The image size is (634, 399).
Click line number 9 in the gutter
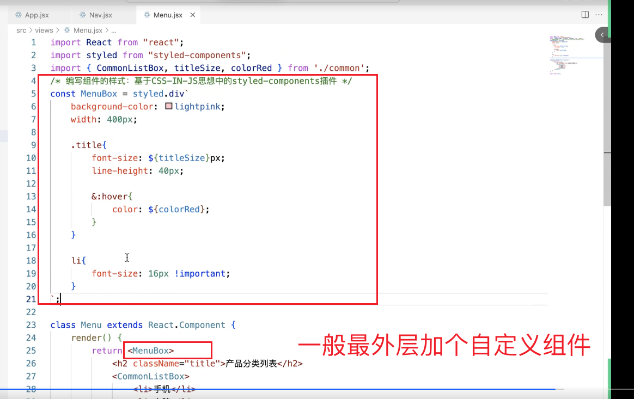[x=34, y=145]
